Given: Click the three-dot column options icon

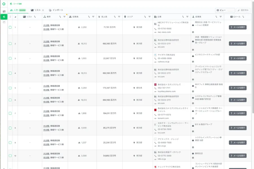Looking at the screenshot, I should click(x=10, y=17).
